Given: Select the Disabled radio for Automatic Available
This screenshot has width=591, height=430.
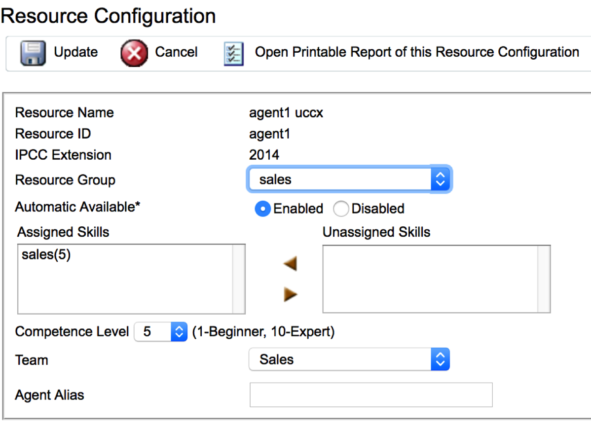Looking at the screenshot, I should pyautogui.click(x=341, y=209).
